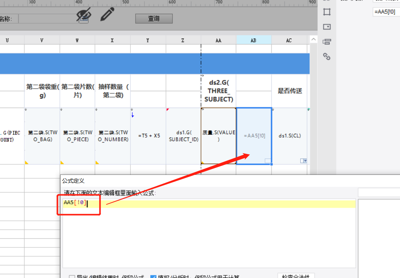The width and height of the screenshot is (400, 278).
Task: Open the widget settings dropdown-box icon in sidebar
Action: coord(327,27)
